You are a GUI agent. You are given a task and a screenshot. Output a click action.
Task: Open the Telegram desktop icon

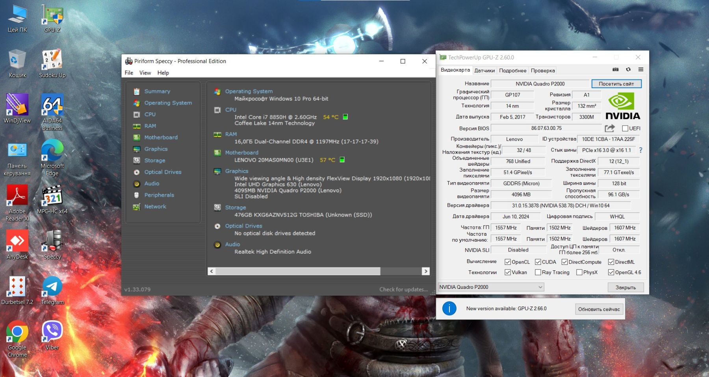pos(52,290)
